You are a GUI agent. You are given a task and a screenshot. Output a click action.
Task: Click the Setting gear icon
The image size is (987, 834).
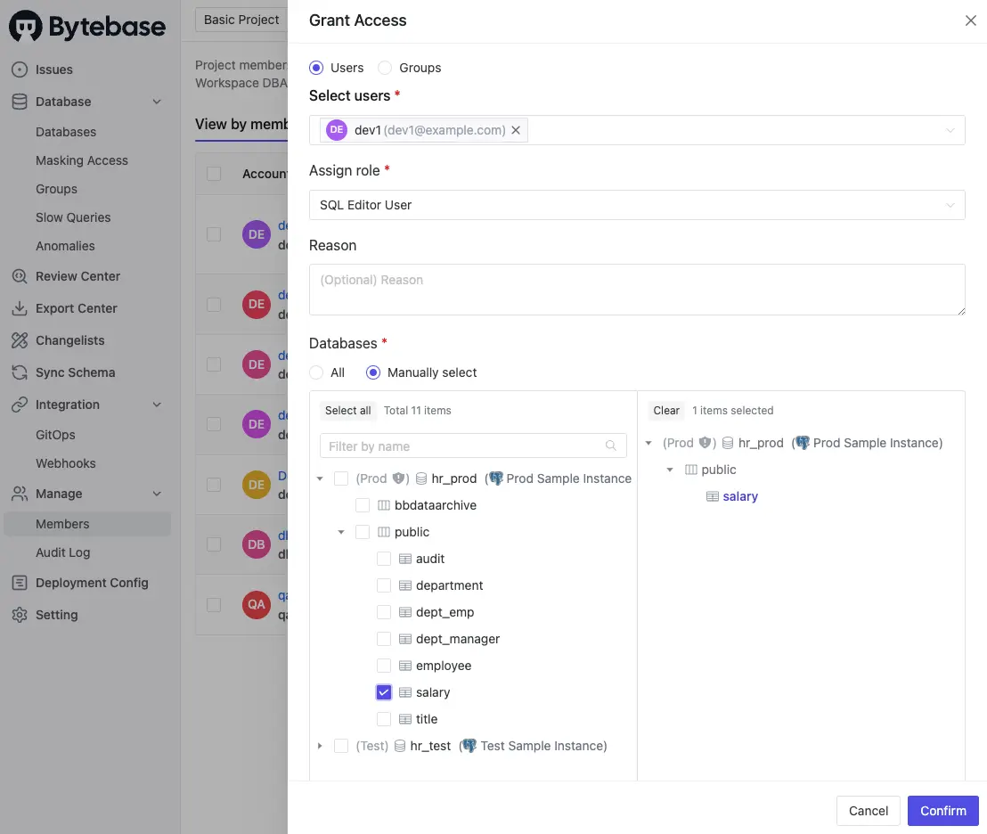pos(20,615)
